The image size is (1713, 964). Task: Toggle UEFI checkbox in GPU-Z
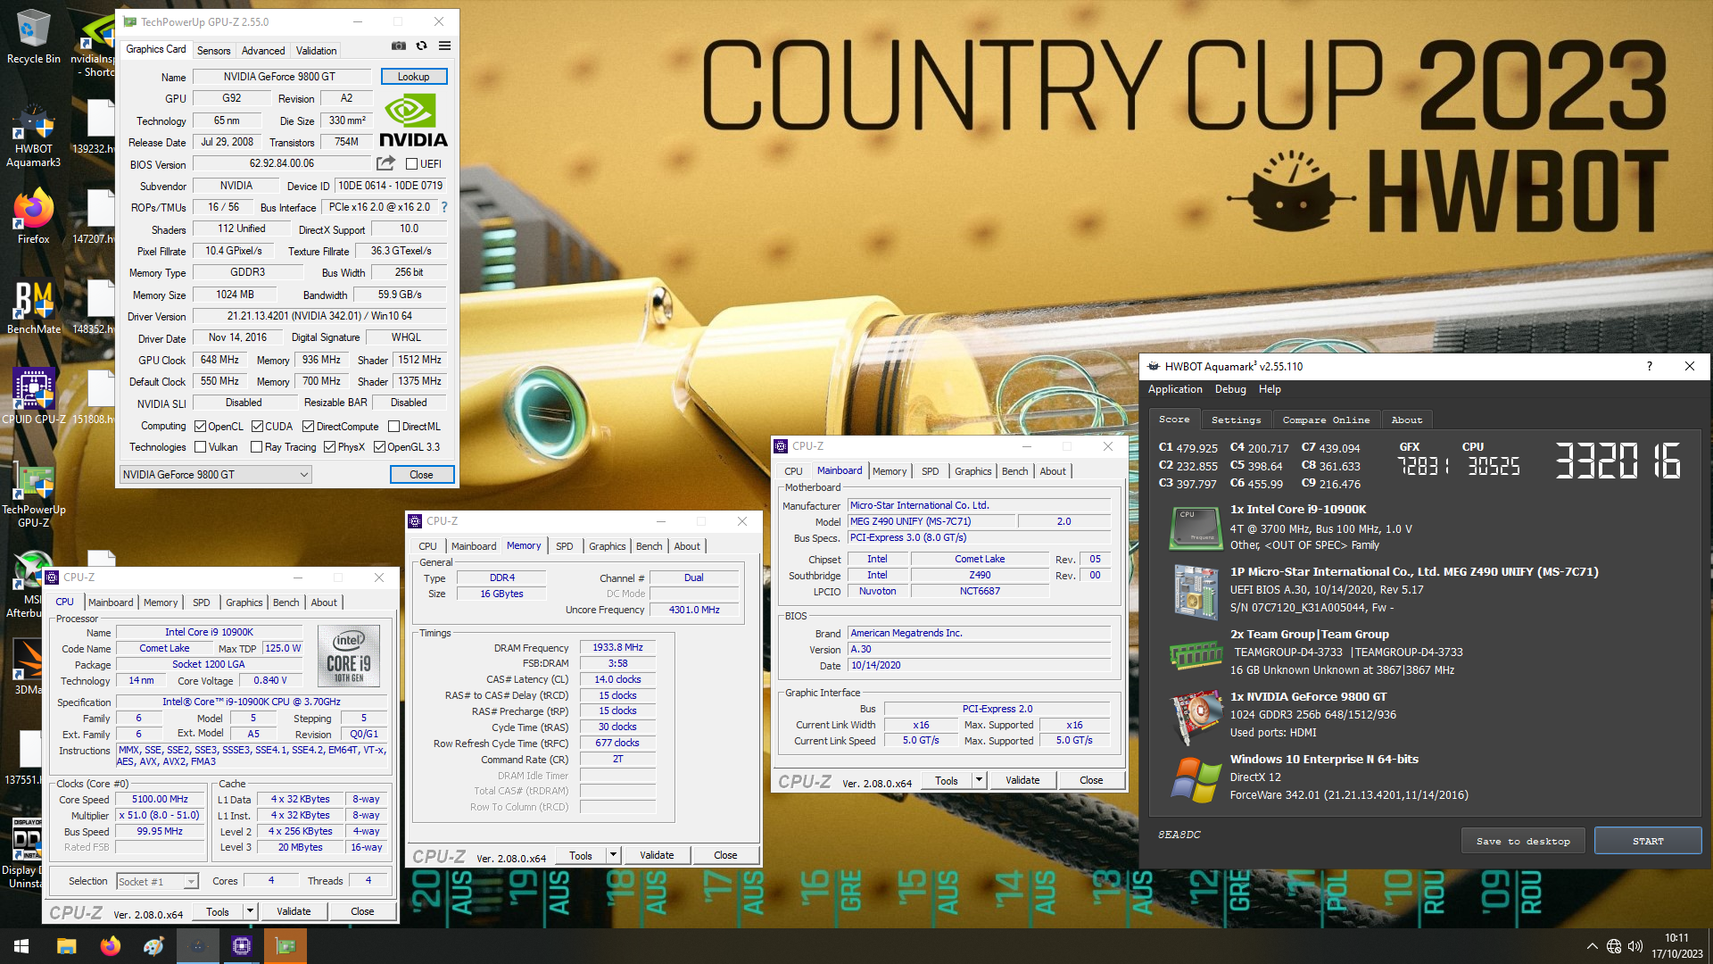click(x=411, y=164)
